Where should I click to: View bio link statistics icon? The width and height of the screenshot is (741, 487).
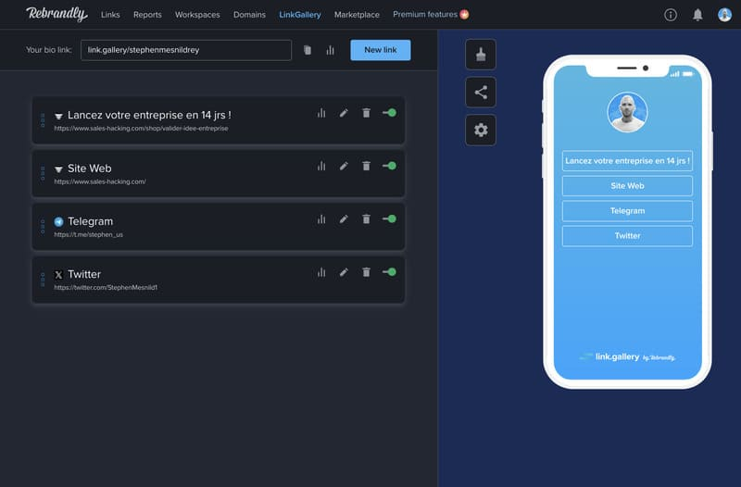tap(330, 50)
